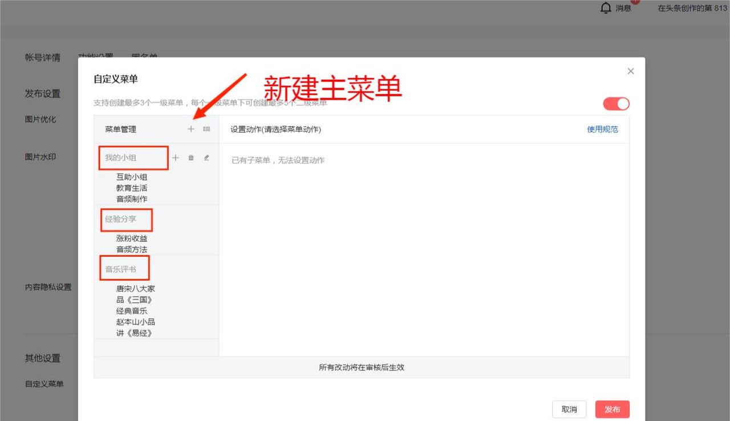730x421 pixels.
Task: Select the 教育生活 submenu
Action: pos(132,188)
